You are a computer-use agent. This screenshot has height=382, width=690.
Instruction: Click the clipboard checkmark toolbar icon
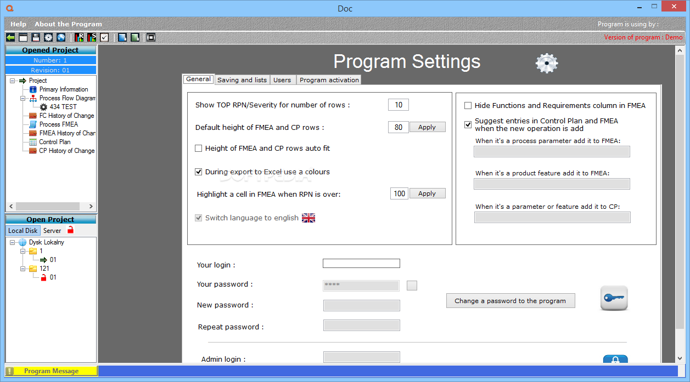pos(104,37)
